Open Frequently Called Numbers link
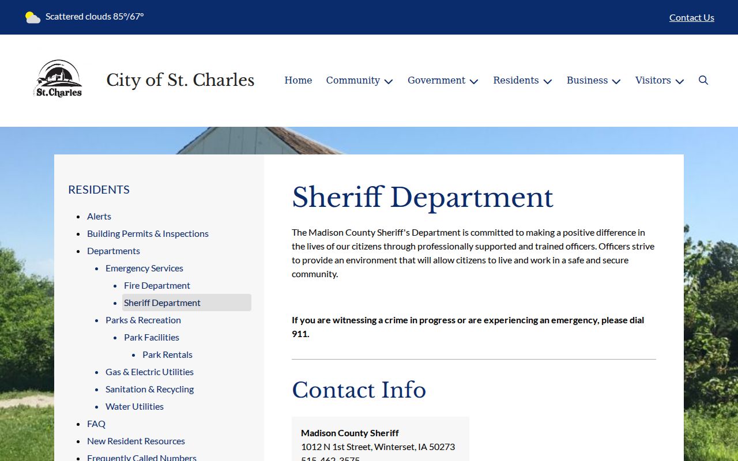Screen dimensions: 738x461 pyautogui.click(x=142, y=458)
